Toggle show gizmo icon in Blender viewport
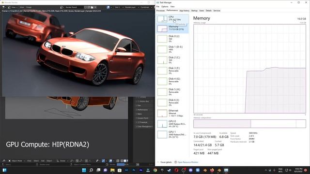The image size is (310, 174). point(103,161)
